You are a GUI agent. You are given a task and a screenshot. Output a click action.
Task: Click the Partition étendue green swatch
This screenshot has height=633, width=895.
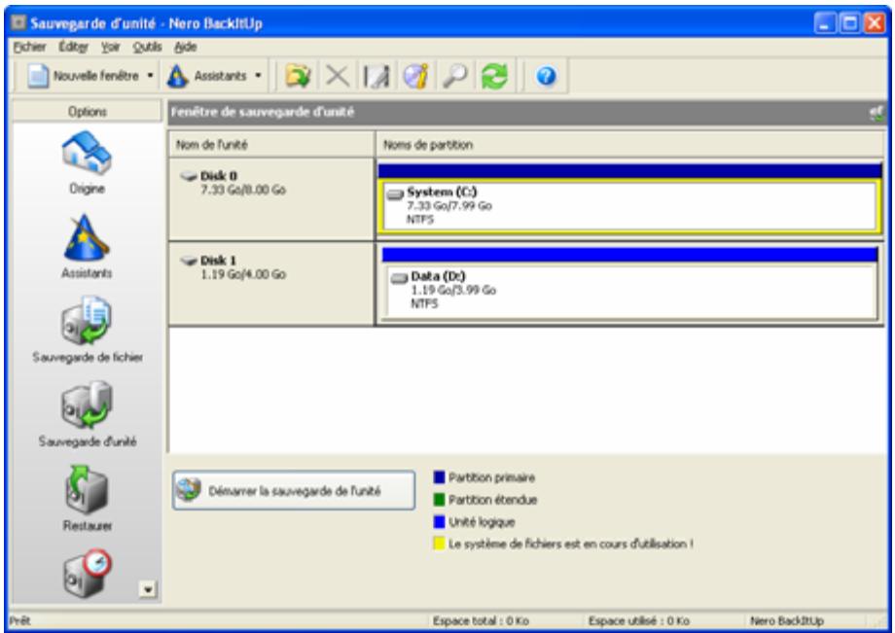point(439,500)
